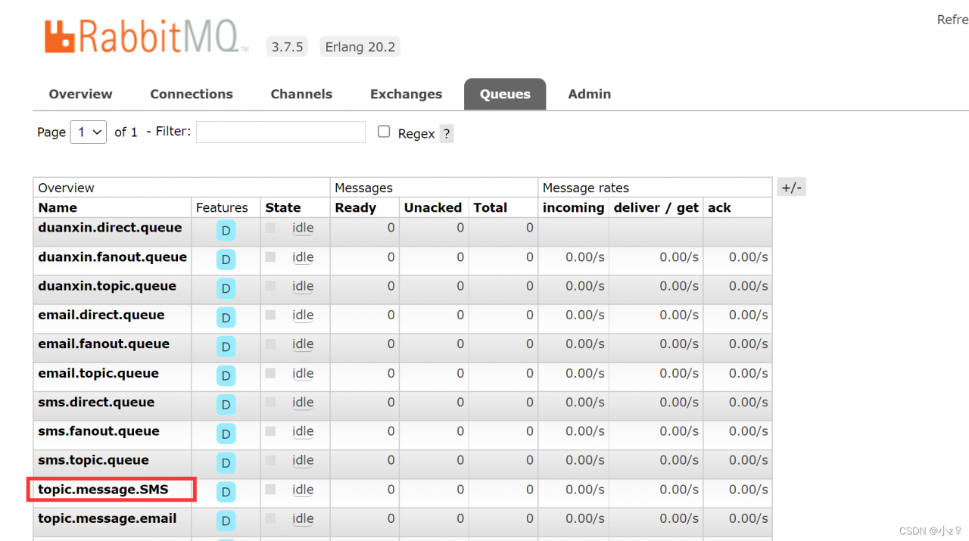The image size is (969, 541).
Task: Sort by the ack column header
Action: 719,207
